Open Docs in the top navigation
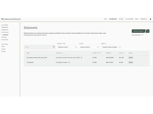This screenshot has width=153, height=114. [x=137, y=19]
